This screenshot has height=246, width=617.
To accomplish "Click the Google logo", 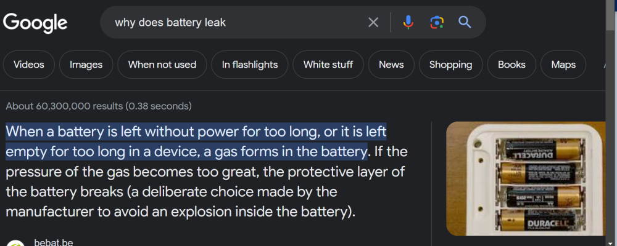I will pyautogui.click(x=35, y=23).
